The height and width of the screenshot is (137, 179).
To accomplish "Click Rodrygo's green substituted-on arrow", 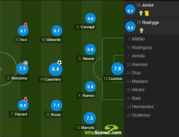I will [141, 30].
